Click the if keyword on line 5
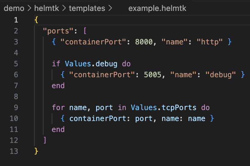250x166 pixels. 56,64
